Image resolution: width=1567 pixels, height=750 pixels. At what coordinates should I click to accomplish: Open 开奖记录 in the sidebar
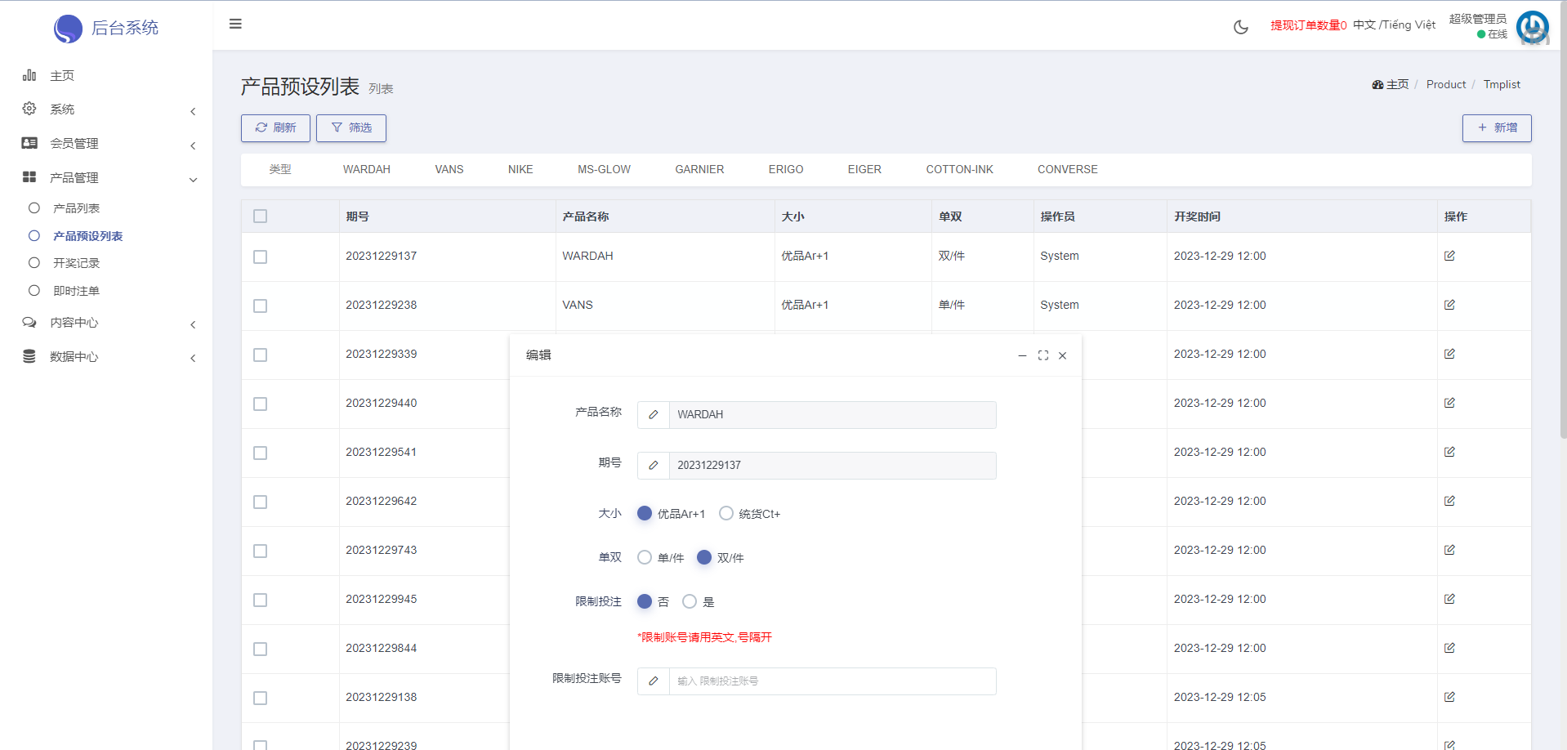[76, 263]
